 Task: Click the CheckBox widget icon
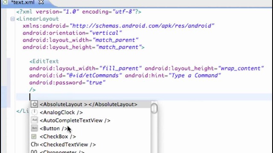pyautogui.click(x=34, y=136)
